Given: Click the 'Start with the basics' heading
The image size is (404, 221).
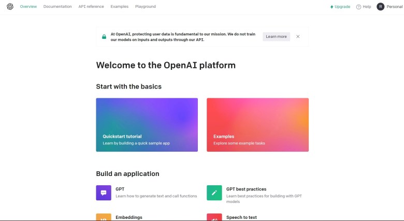Looking at the screenshot, I should click(x=129, y=86).
